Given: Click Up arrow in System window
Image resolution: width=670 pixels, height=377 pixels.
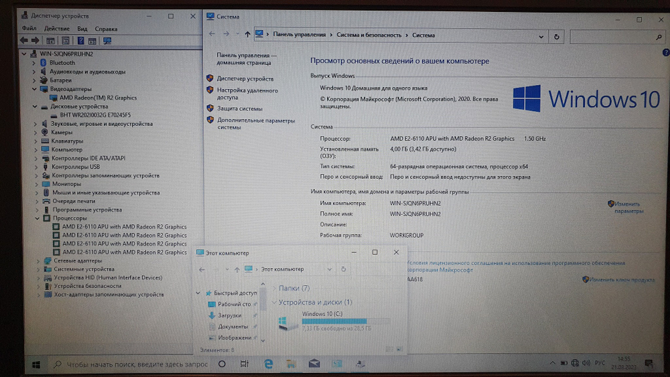Looking at the screenshot, I should [x=247, y=34].
